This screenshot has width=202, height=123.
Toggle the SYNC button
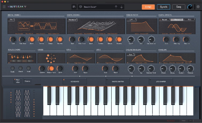pyautogui.click(x=148, y=7)
